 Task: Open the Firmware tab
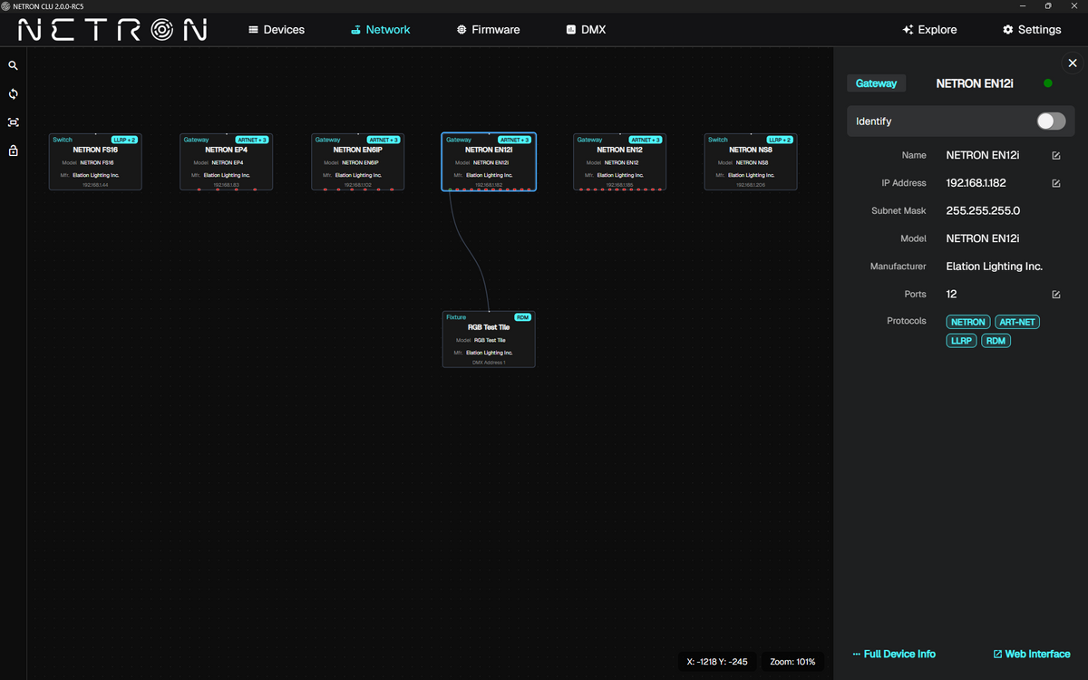tap(488, 30)
